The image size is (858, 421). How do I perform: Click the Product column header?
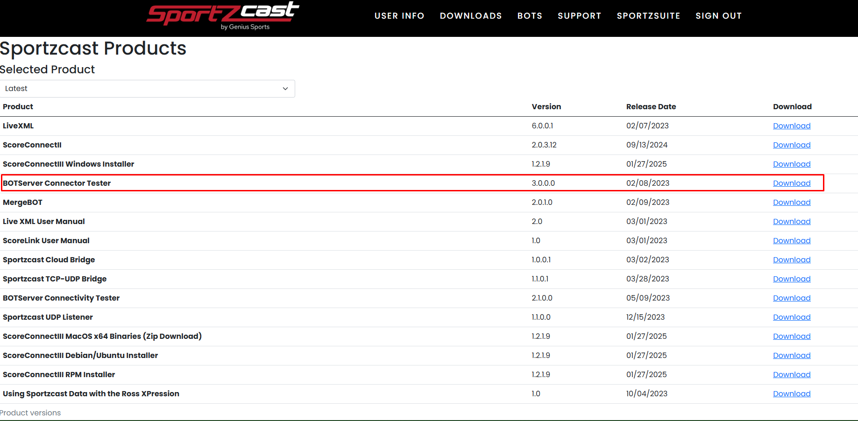coord(18,106)
